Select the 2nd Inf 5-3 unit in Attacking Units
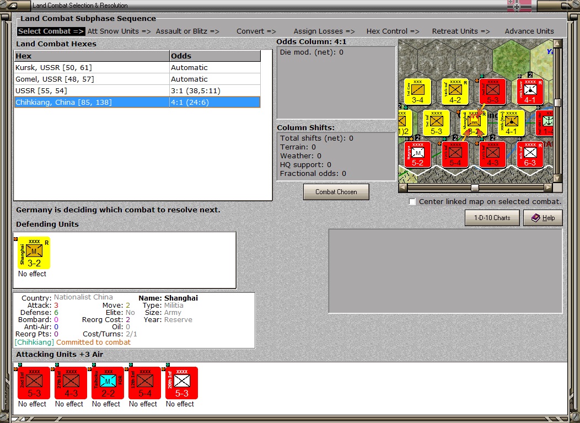580x423 pixels. coord(34,383)
